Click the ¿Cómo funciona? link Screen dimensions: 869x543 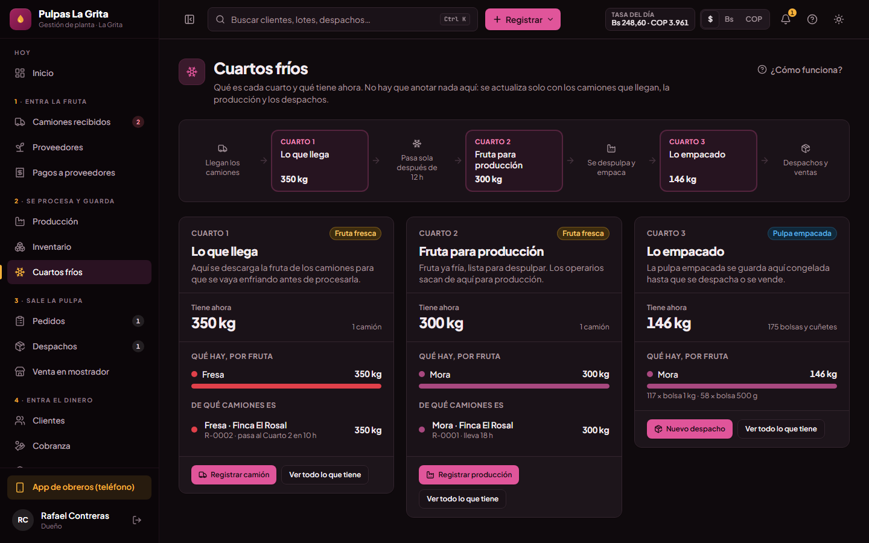[x=800, y=70]
